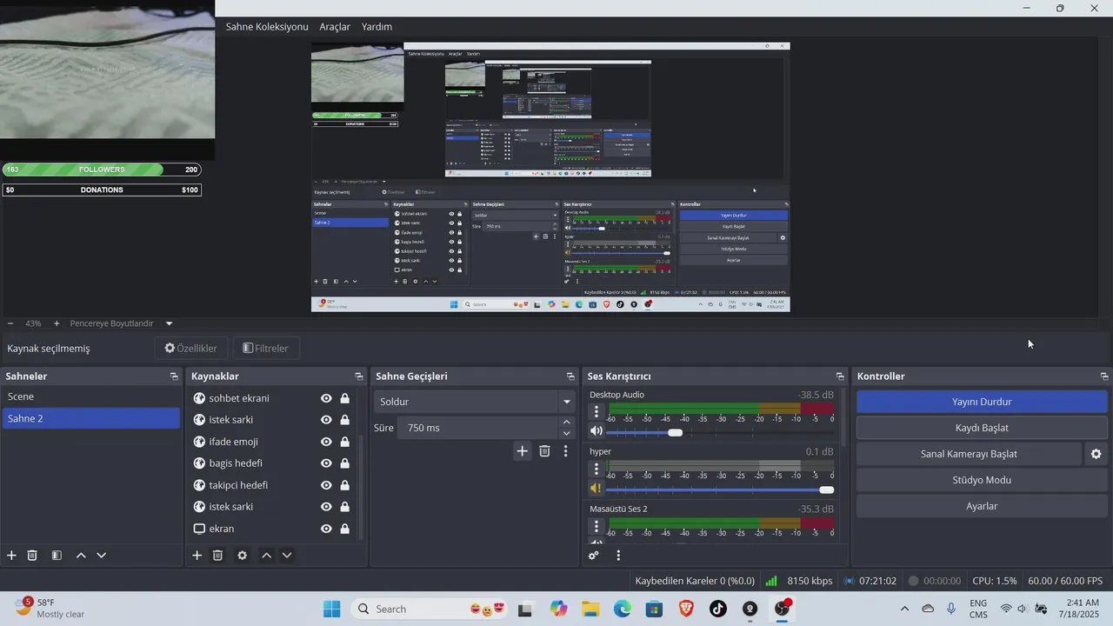
Task: Open Masaüstü Ses 2 three-dot options
Action: click(x=596, y=526)
